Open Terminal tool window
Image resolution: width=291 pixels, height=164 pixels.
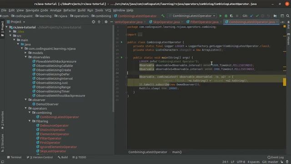point(14,157)
